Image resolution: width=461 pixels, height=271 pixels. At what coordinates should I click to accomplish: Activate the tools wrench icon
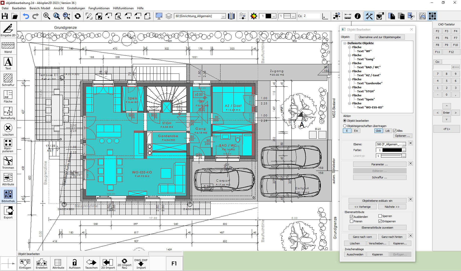pyautogui.click(x=369, y=16)
